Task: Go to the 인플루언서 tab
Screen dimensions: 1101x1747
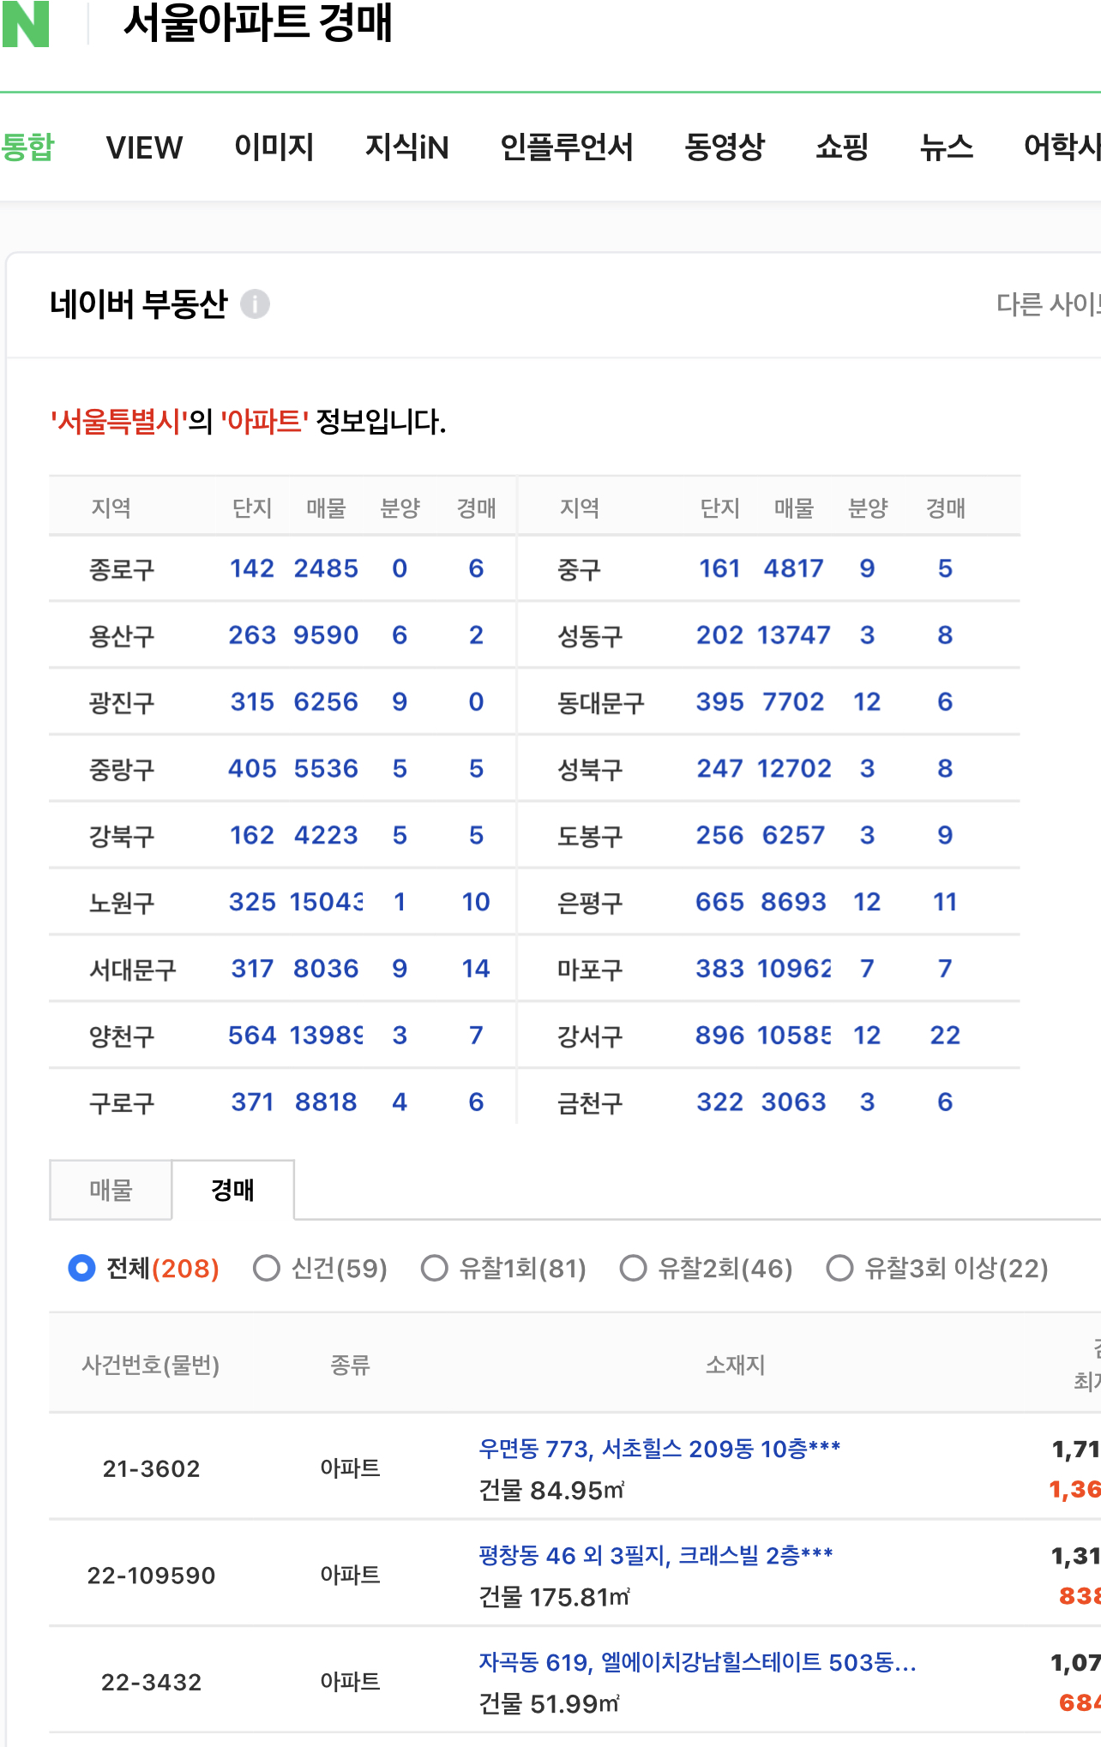Action: [567, 147]
